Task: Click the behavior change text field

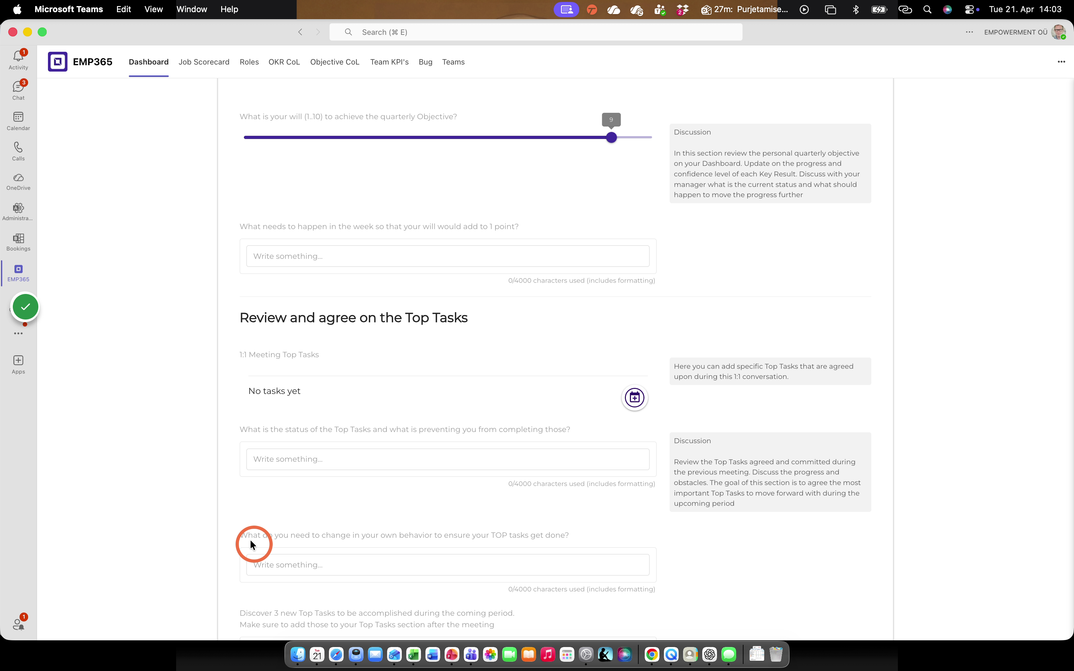Action: 448,565
